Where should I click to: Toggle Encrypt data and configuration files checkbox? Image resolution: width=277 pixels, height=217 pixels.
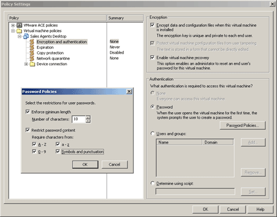pyautogui.click(x=152, y=25)
